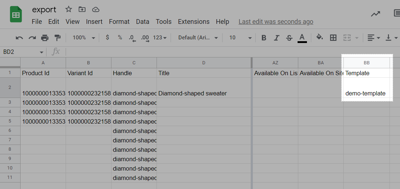Image resolution: width=400 pixels, height=189 pixels.
Task: Open the font size 10 dropdown
Action: [240, 38]
